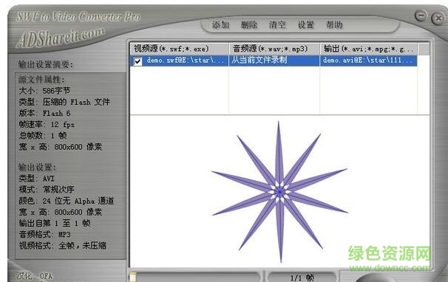Image resolution: width=448 pixels, height=282 pixels.
Task: Close the SWF to Video Converter window
Action: pos(438,18)
